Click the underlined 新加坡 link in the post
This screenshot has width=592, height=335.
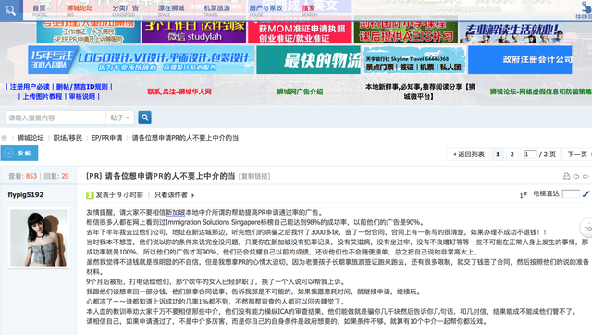[176, 213]
